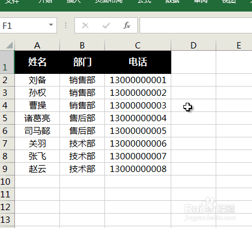Image resolution: width=252 pixels, height=228 pixels.
Task: Select the cell containing 关羽
Action: (x=37, y=144)
